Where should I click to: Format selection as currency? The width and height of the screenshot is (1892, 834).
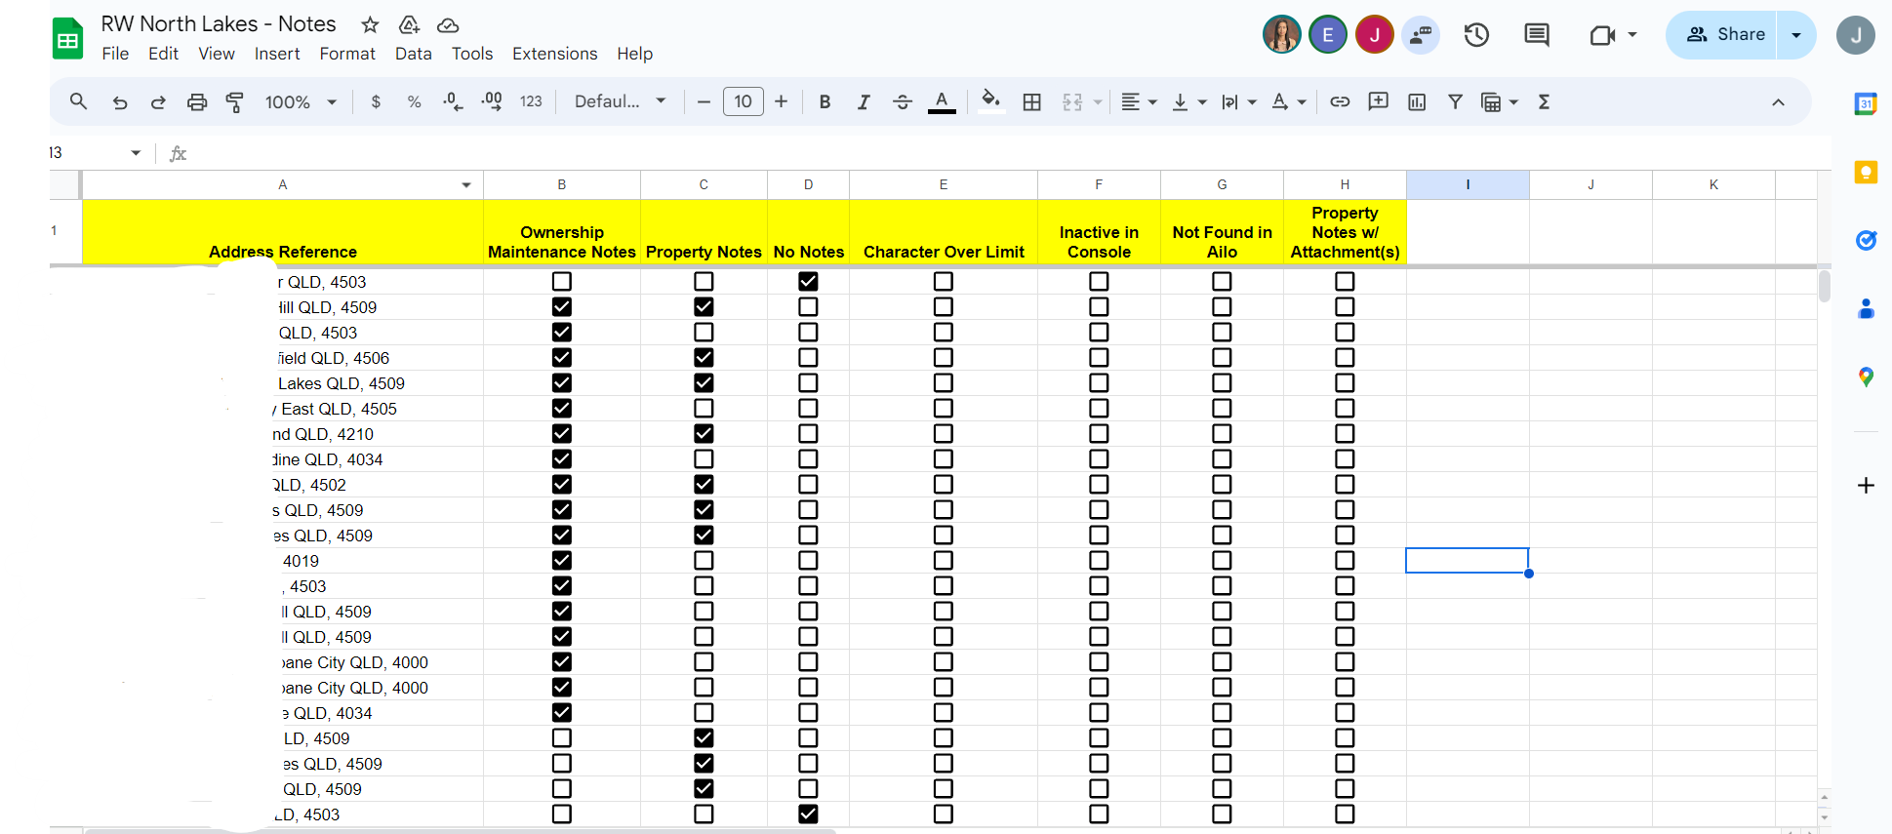pos(376,101)
